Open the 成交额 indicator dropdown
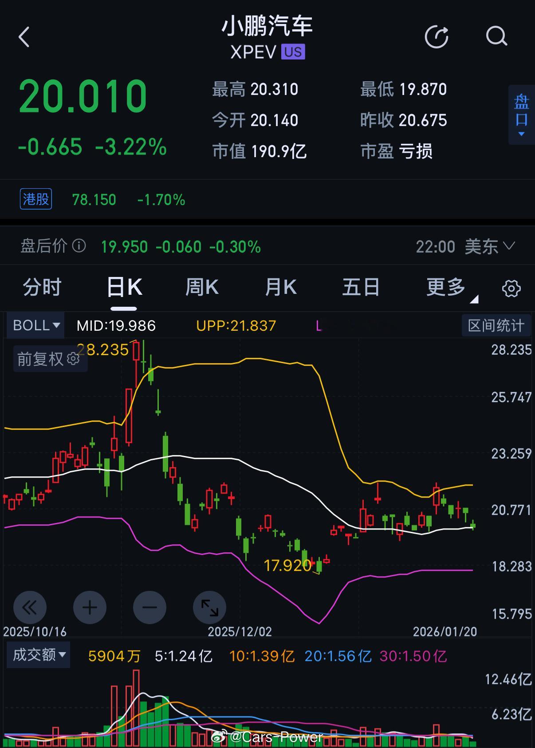 pyautogui.click(x=39, y=655)
